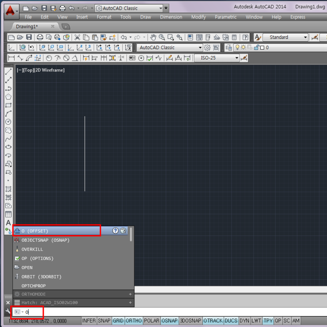Select the Line draw tool

tap(8, 72)
